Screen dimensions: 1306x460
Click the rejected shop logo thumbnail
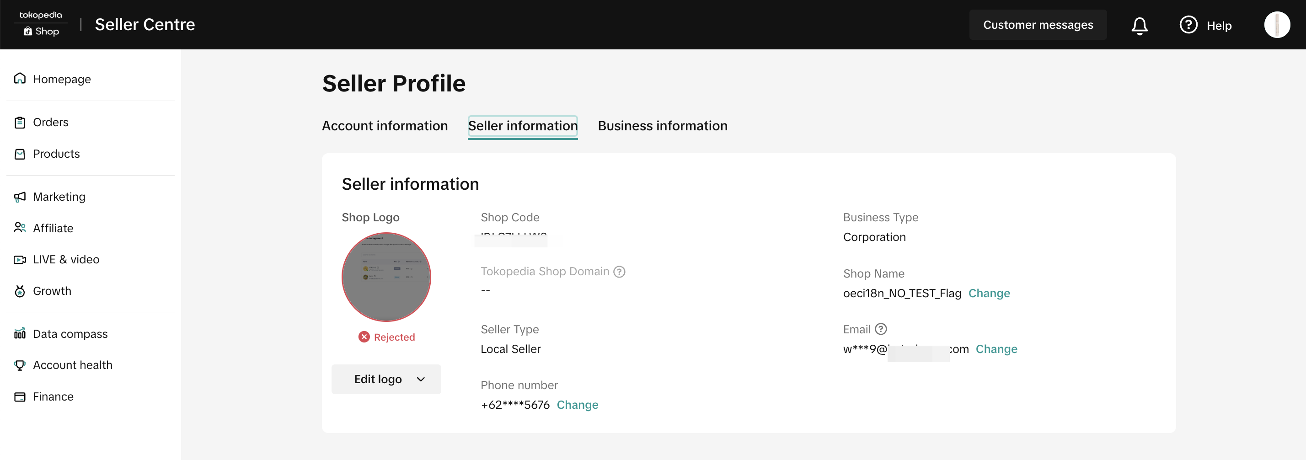(x=386, y=277)
